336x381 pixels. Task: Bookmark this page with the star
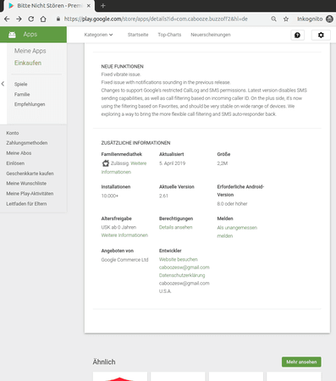(286, 19)
